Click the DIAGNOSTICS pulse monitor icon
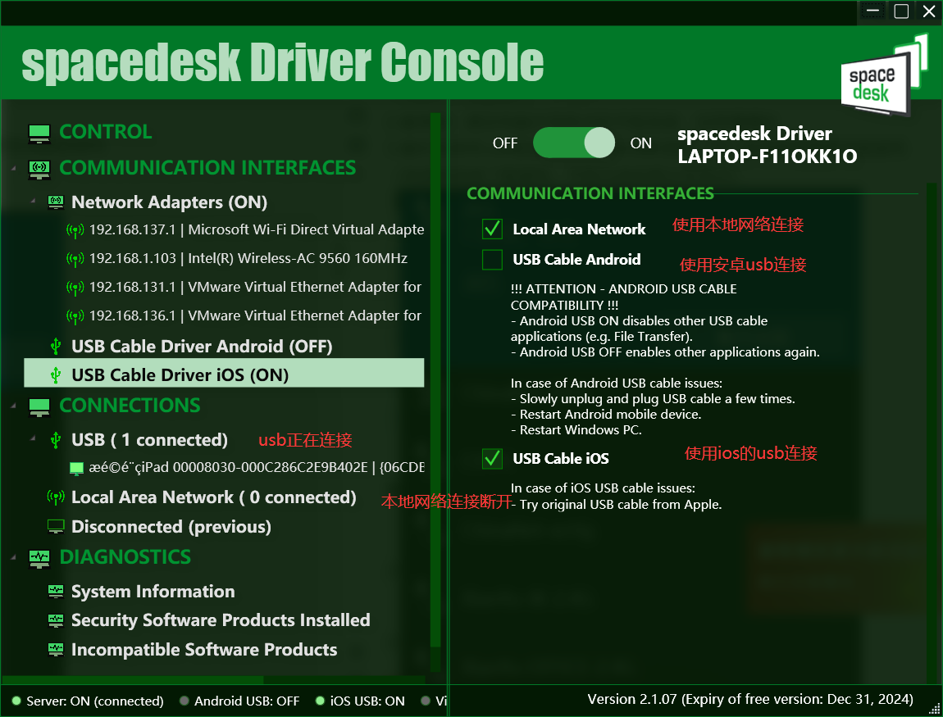This screenshot has width=943, height=717. 39,558
